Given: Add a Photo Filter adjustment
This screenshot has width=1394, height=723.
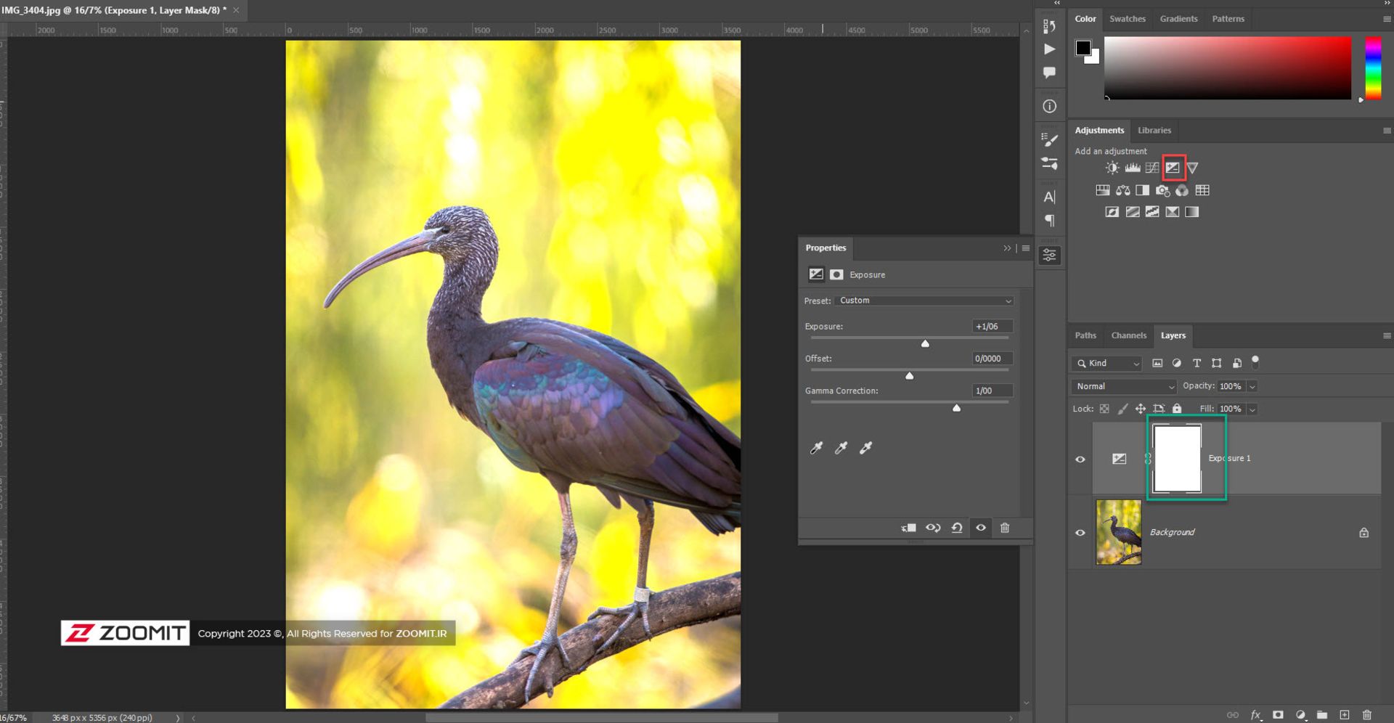Looking at the screenshot, I should [1162, 191].
